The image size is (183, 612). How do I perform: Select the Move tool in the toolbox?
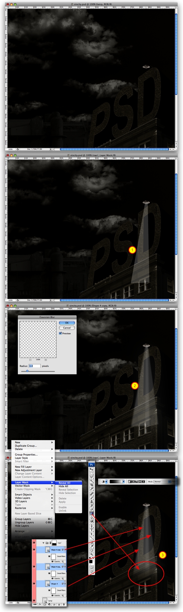point(91,469)
